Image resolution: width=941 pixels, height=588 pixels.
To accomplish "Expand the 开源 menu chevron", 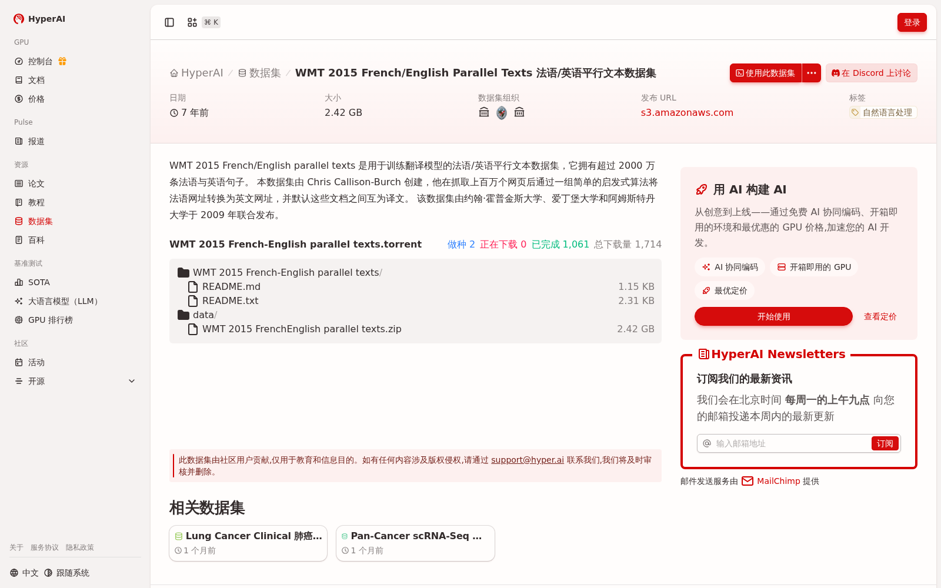I will 132,381.
